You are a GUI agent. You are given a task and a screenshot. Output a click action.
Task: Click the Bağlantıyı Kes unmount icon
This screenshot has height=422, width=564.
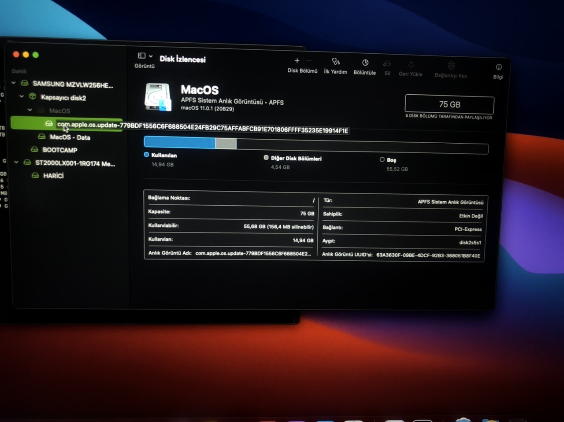[x=451, y=66]
